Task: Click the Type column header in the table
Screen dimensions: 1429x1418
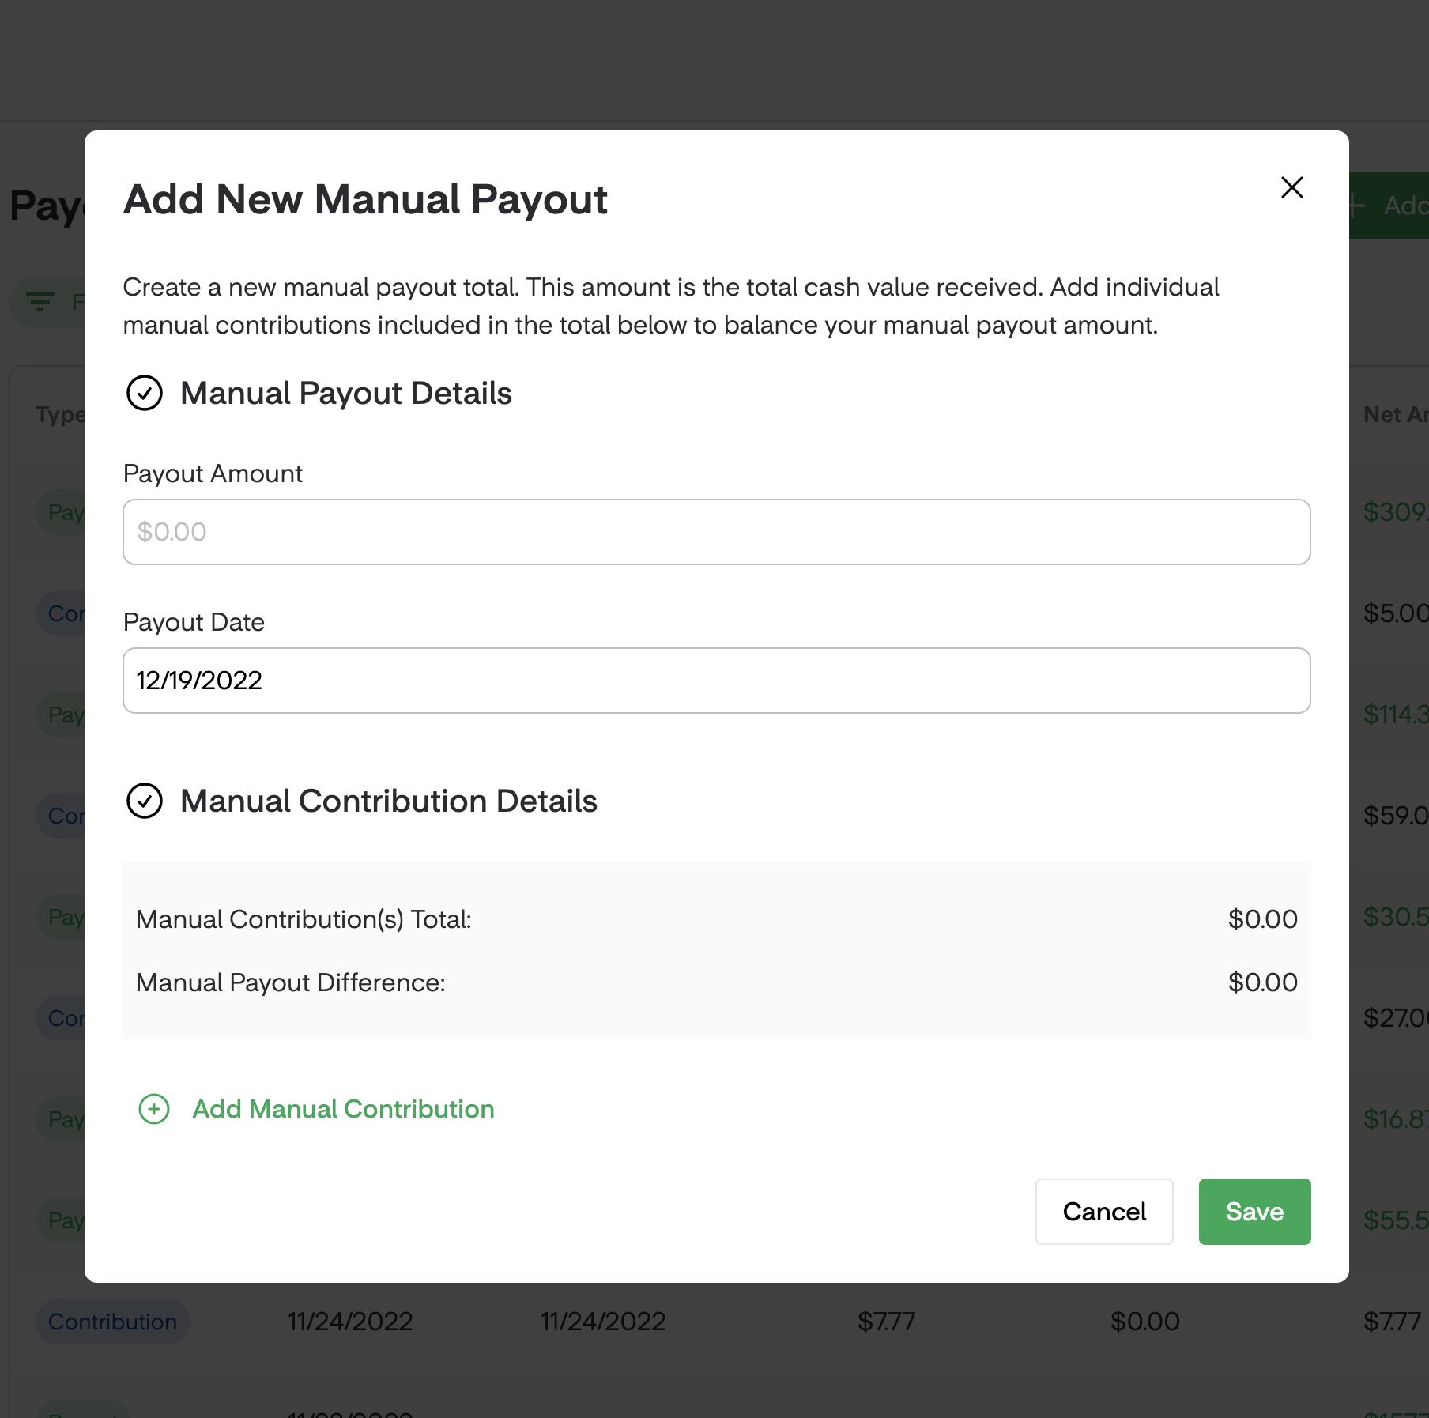Action: coord(59,415)
